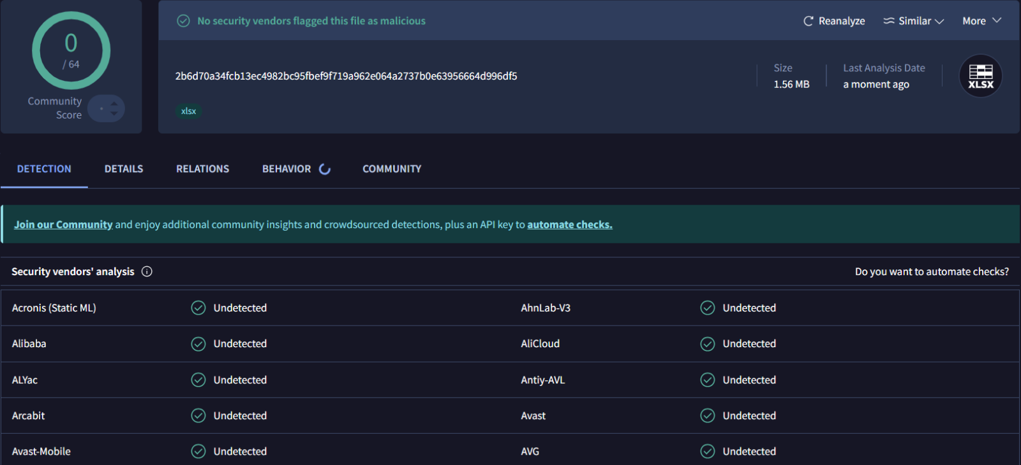The image size is (1021, 465).
Task: Go to the Community tab
Action: coord(392,169)
